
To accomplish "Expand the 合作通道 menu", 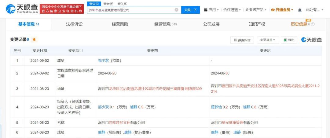I will pos(232,10).
